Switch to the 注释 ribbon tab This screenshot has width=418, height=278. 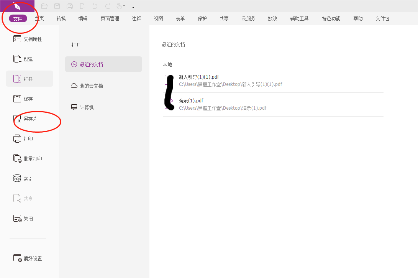click(x=136, y=18)
